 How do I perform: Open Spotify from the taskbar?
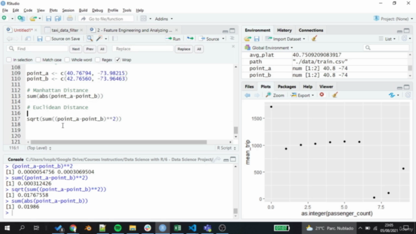(118, 228)
